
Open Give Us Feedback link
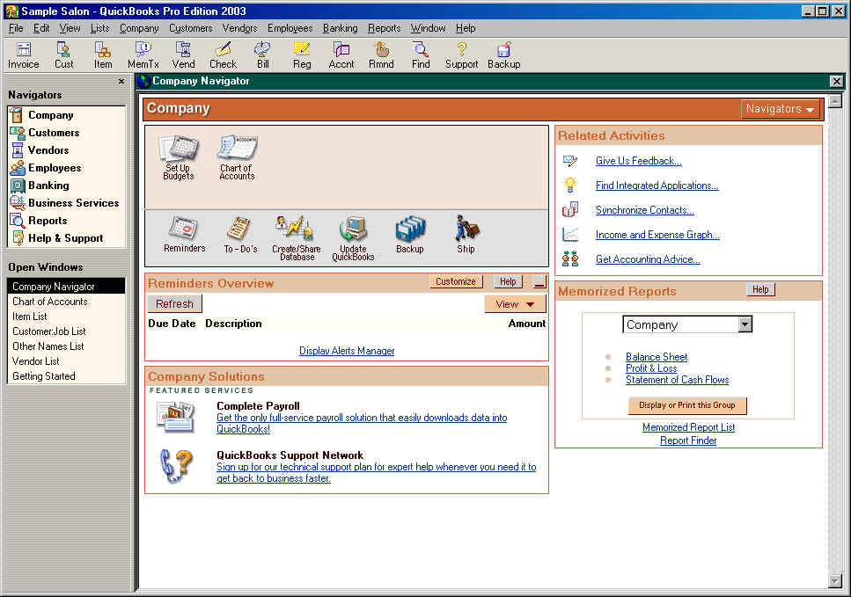coord(639,161)
